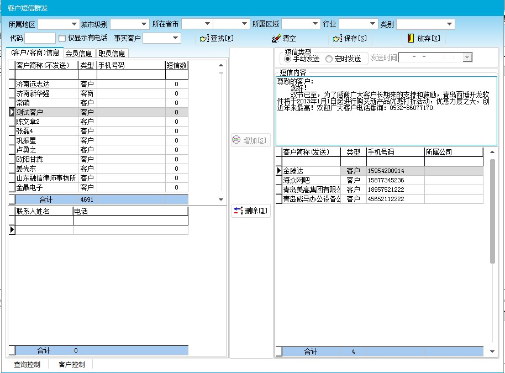Click the 放弃[X] exit door icon
The height and width of the screenshot is (373, 505).
point(411,38)
